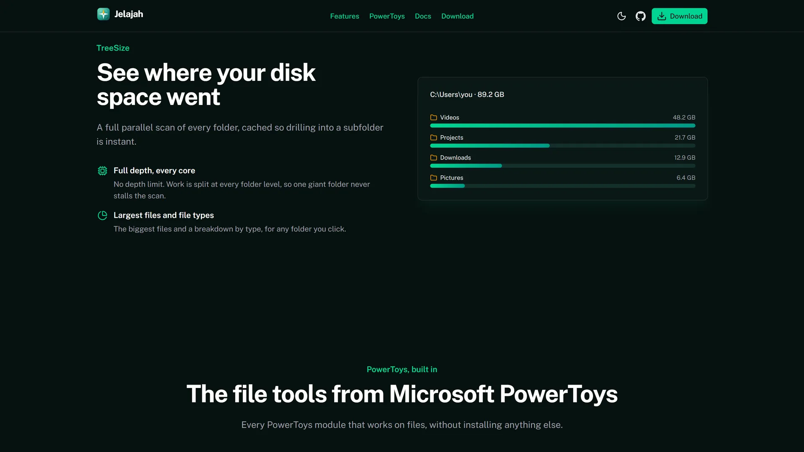Screen dimensions: 804x452
Task: Click the Videos size bar
Action: pos(562,126)
